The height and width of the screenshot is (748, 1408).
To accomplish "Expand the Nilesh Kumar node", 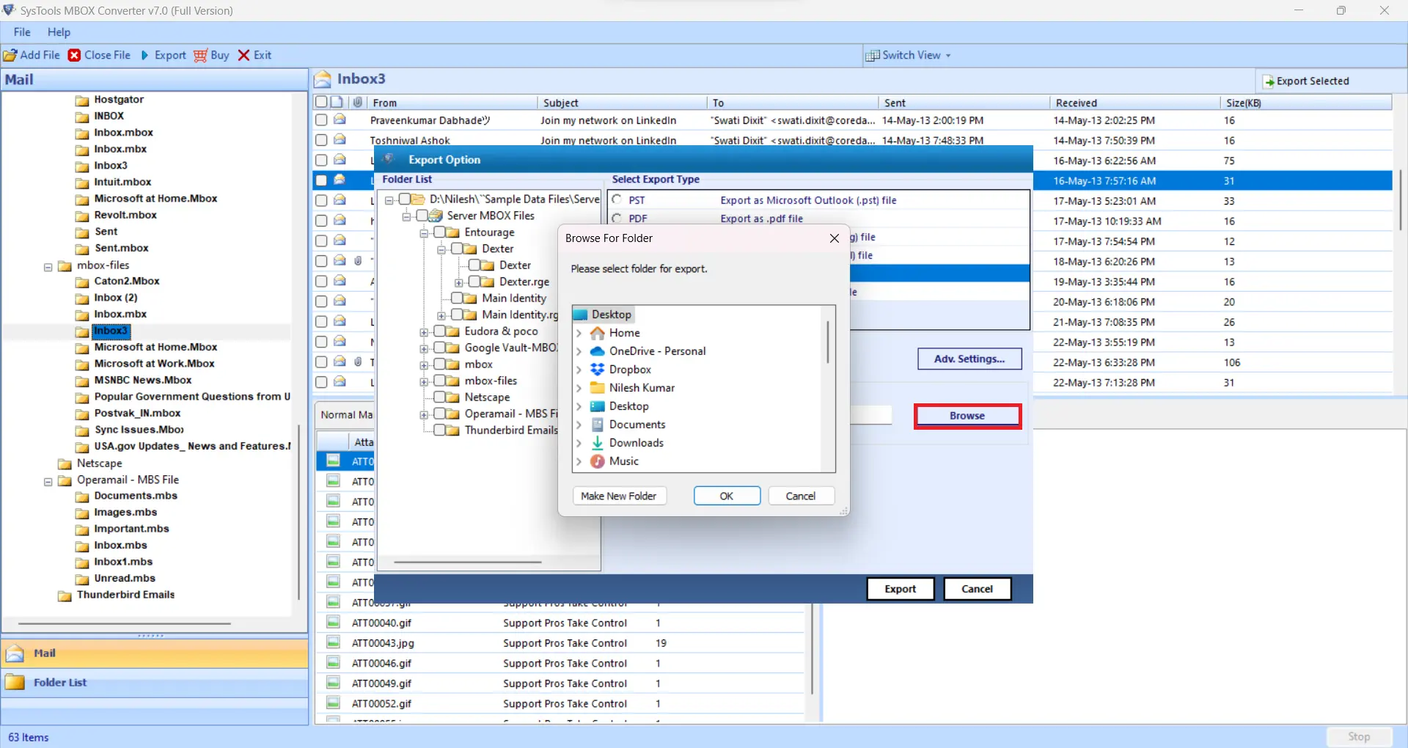I will pos(579,388).
